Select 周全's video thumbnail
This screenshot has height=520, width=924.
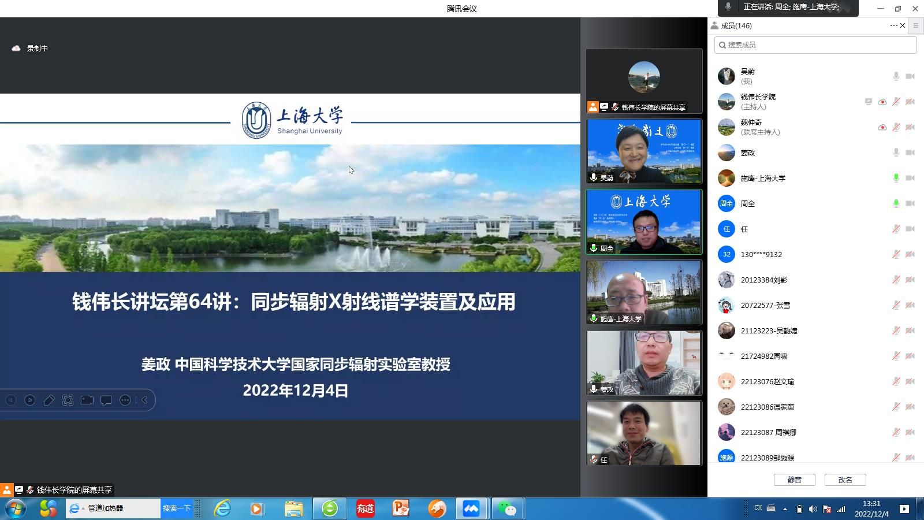[x=644, y=222]
